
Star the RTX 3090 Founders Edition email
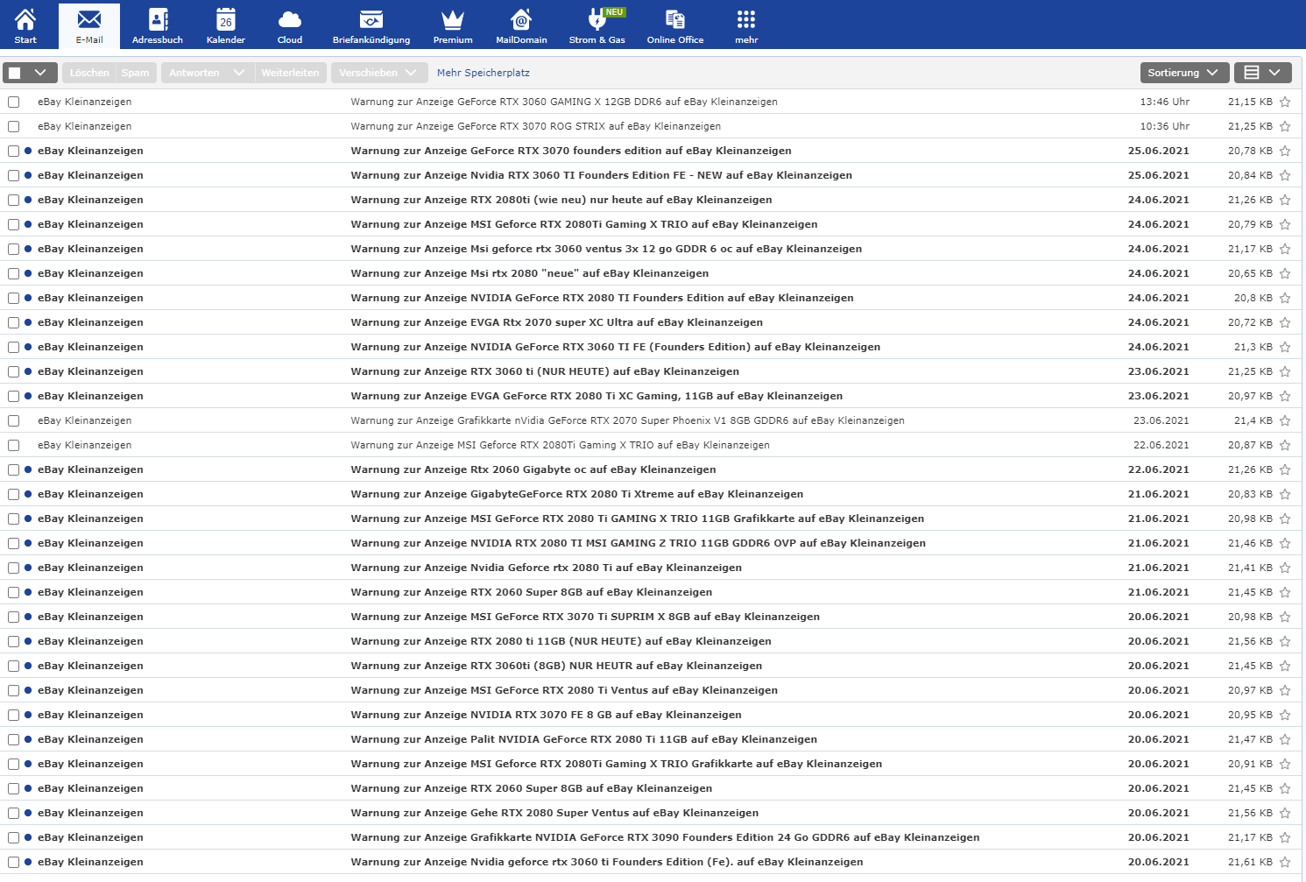[1285, 837]
